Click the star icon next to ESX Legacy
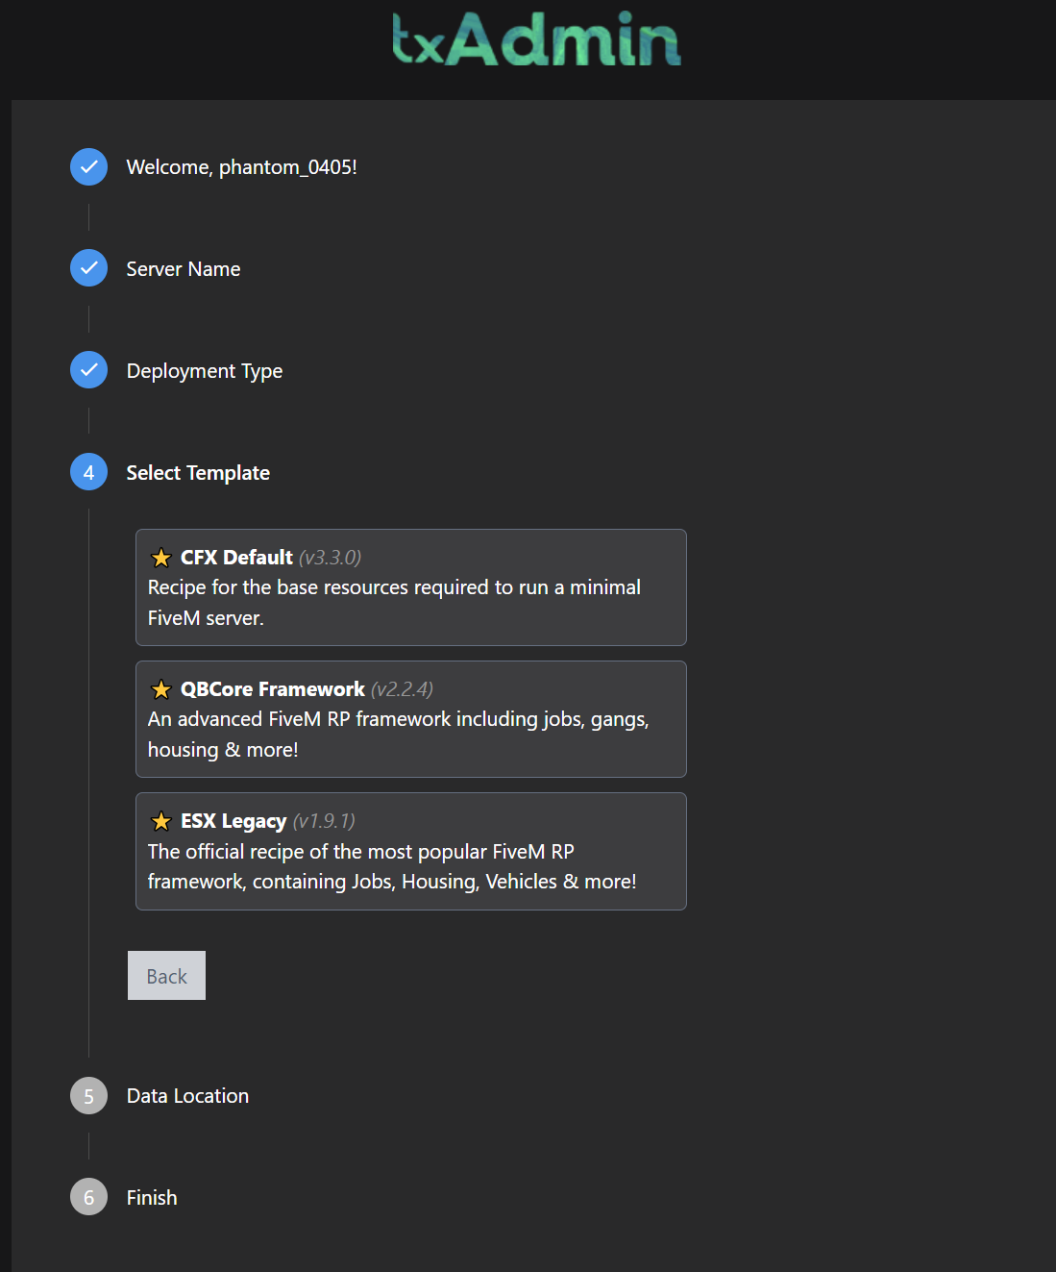The width and height of the screenshot is (1056, 1272). coord(160,820)
